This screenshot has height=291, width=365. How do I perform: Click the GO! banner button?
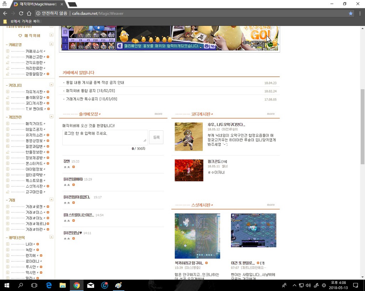point(260,35)
